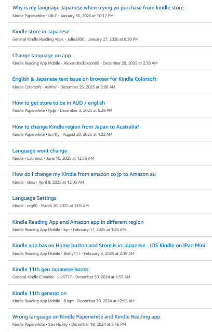Click metadata 'Kindle · Laurencc · June 10, 2025'

tap(53, 158)
